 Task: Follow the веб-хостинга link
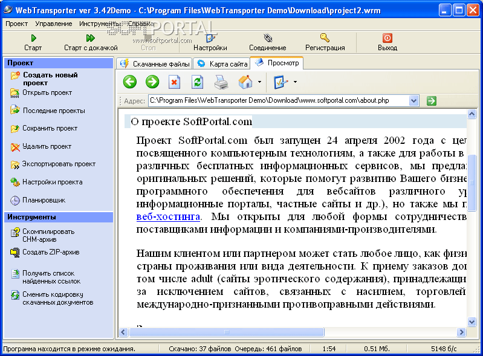click(x=168, y=217)
